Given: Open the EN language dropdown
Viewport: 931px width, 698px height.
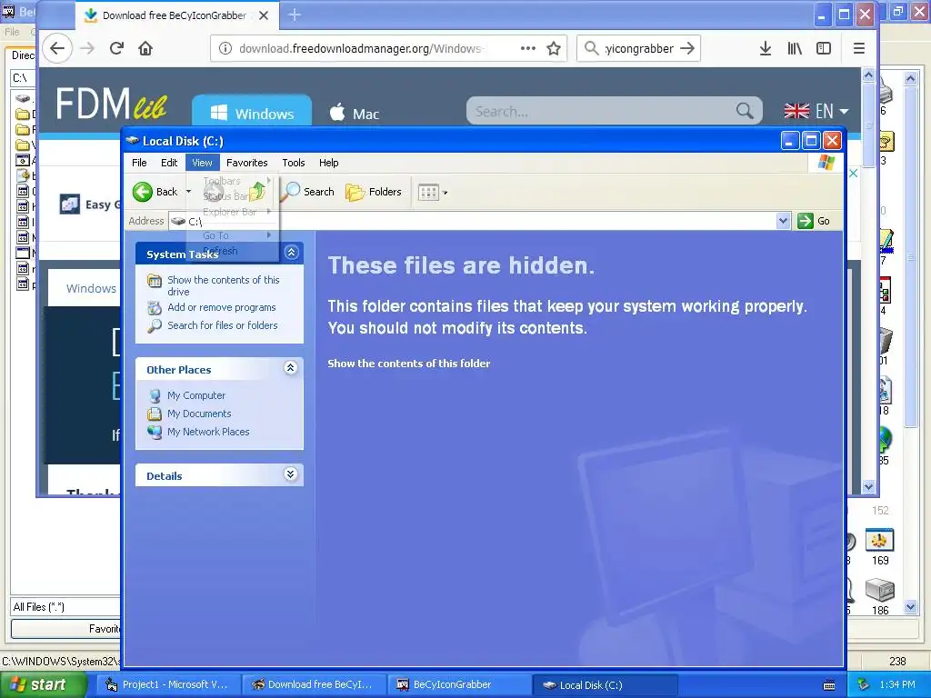Looking at the screenshot, I should (816, 111).
